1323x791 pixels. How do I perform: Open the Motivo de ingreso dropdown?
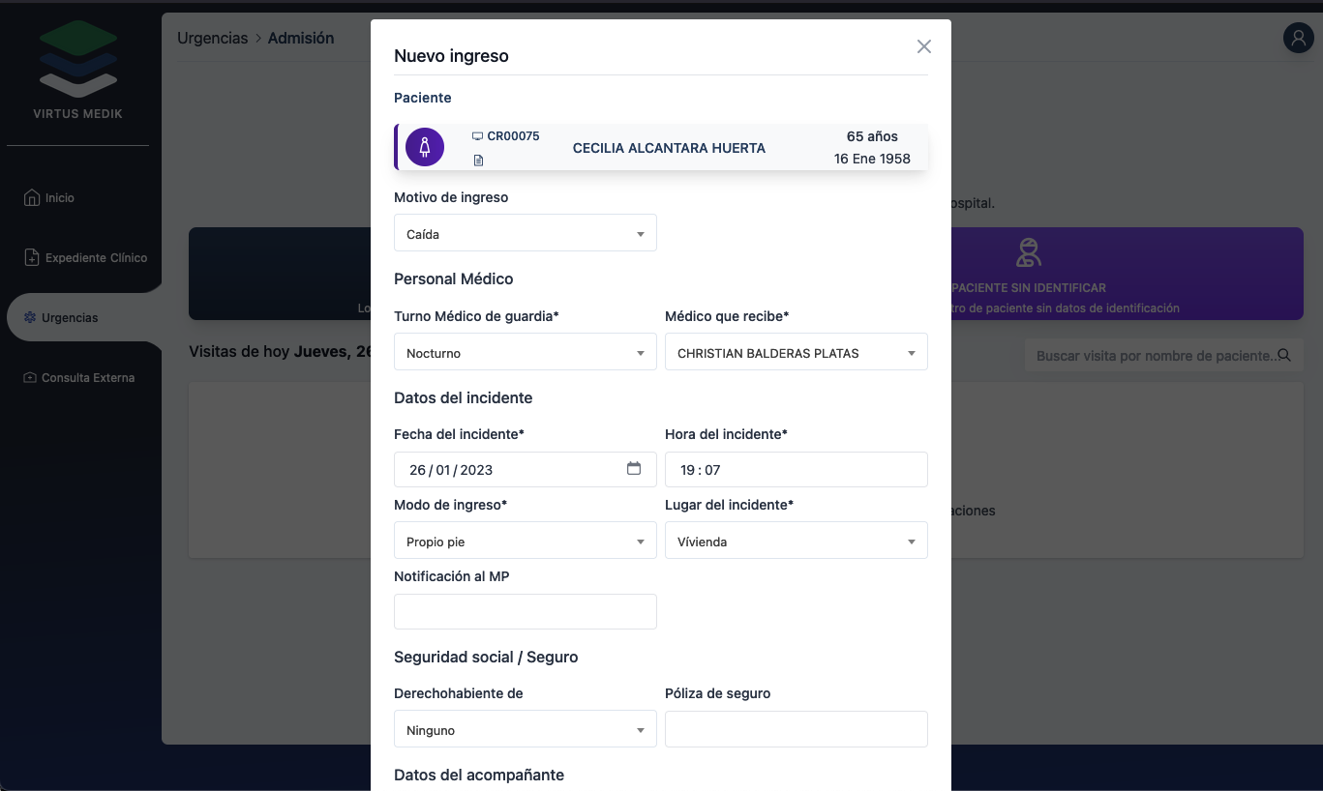(x=525, y=234)
